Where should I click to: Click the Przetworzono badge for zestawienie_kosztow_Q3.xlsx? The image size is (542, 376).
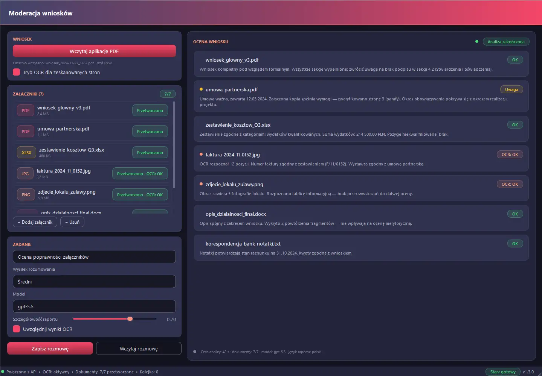coord(150,153)
